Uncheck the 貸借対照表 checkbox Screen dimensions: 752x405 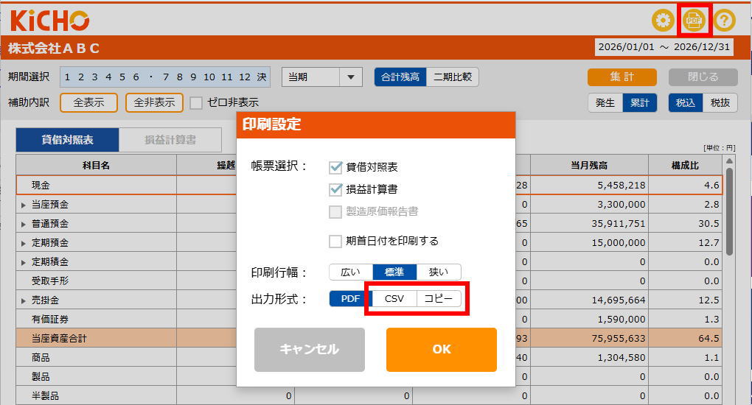(336, 167)
